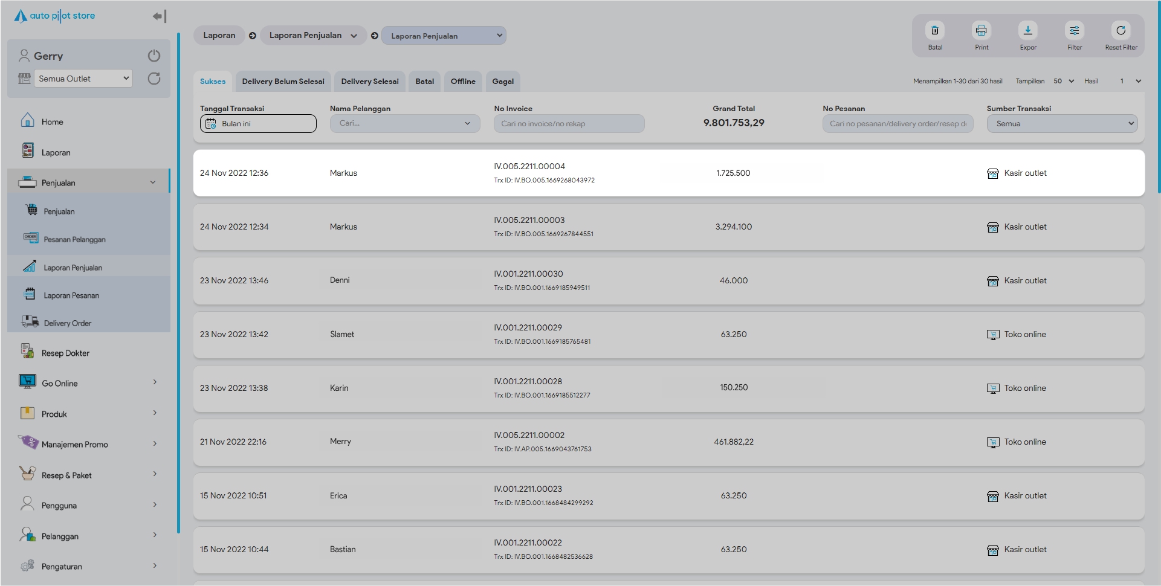
Task: Click the Print icon
Action: point(981,31)
